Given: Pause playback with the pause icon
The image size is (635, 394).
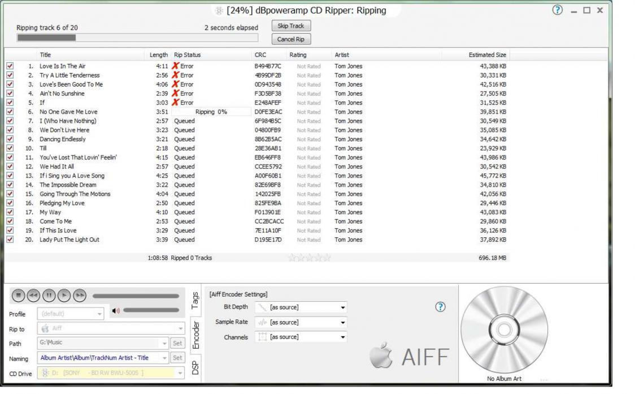Looking at the screenshot, I should [49, 295].
